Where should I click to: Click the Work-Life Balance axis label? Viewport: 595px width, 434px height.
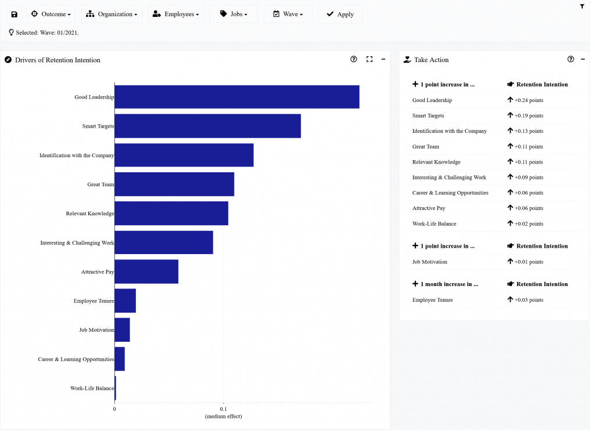(91, 388)
